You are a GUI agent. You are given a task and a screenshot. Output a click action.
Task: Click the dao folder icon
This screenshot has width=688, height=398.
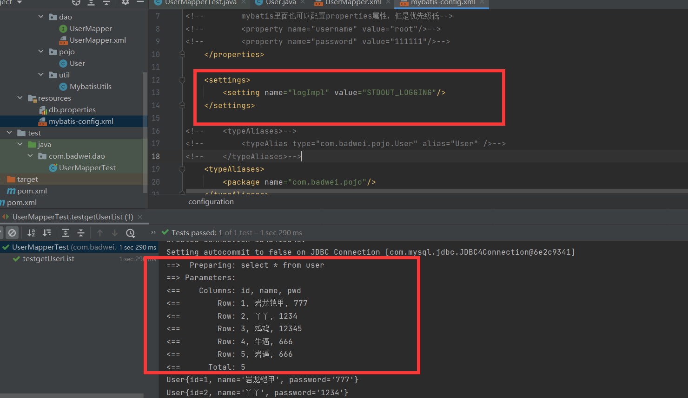pos(53,17)
